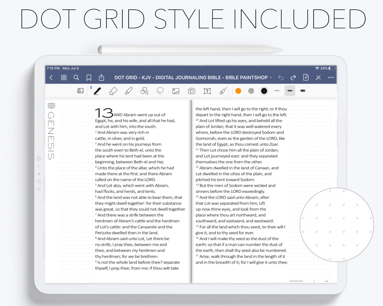Select the Eraser tool
The image size is (383, 306).
(x=113, y=91)
